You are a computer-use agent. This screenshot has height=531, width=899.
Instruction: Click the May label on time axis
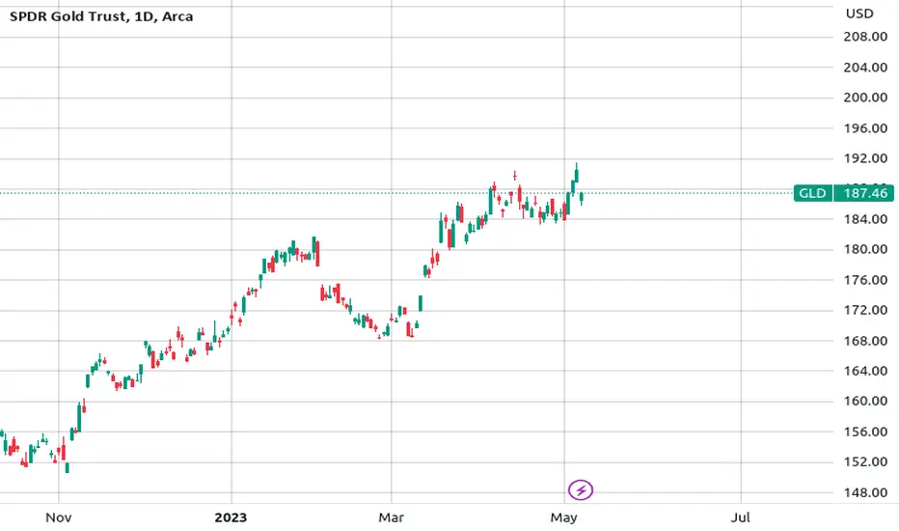(x=563, y=517)
